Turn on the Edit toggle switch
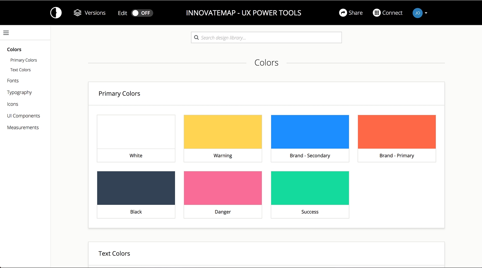 point(142,13)
